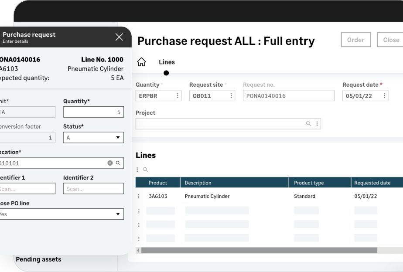
Task: Sort by the Product column header
Action: tap(158, 183)
